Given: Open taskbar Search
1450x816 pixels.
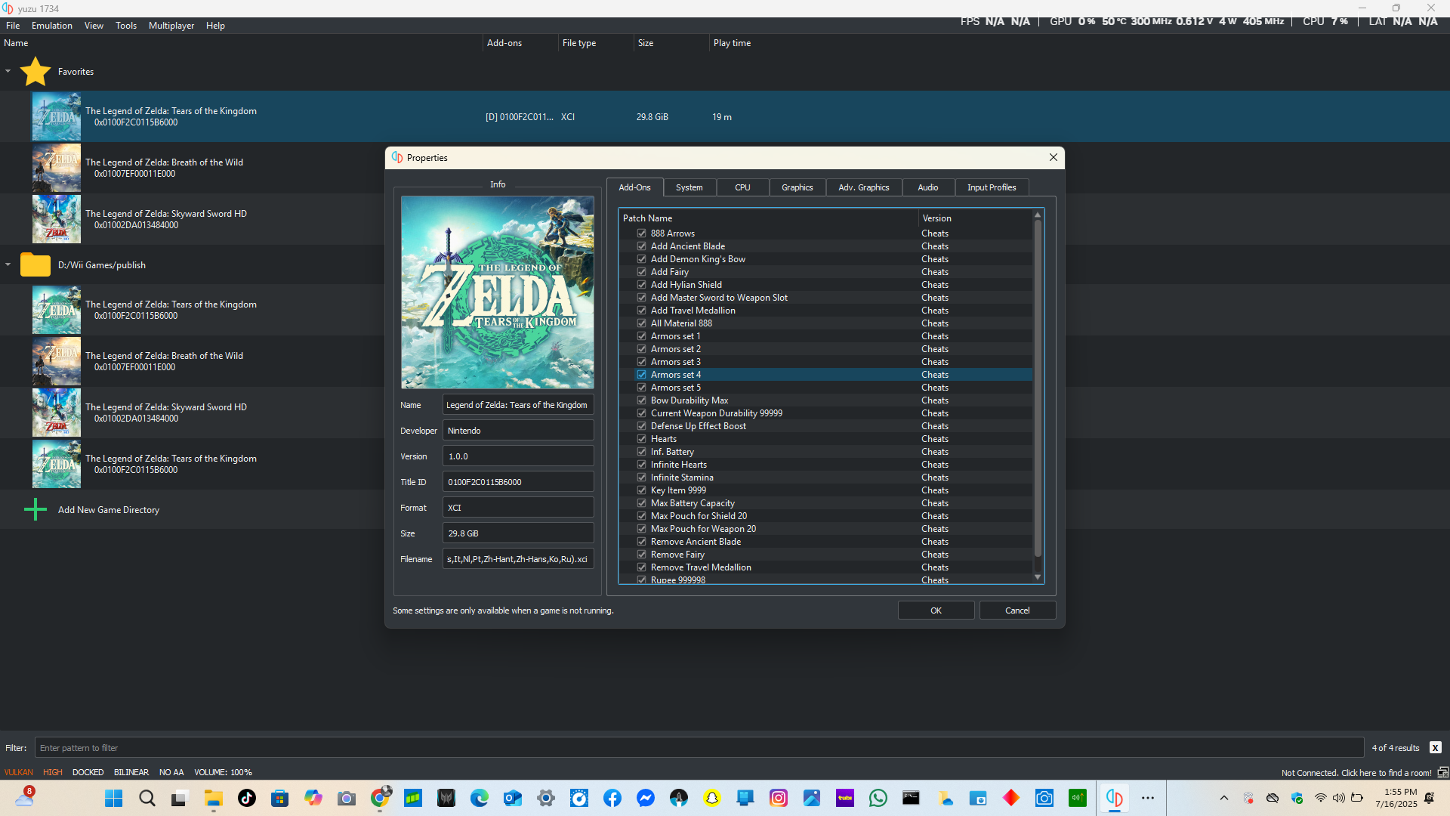Looking at the screenshot, I should pyautogui.click(x=147, y=799).
